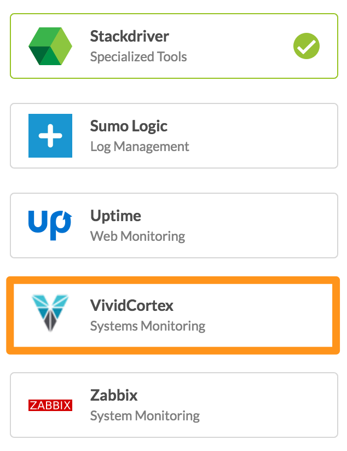Click the 'Specialized Tools' subtitle
The image size is (347, 451).
click(x=138, y=57)
